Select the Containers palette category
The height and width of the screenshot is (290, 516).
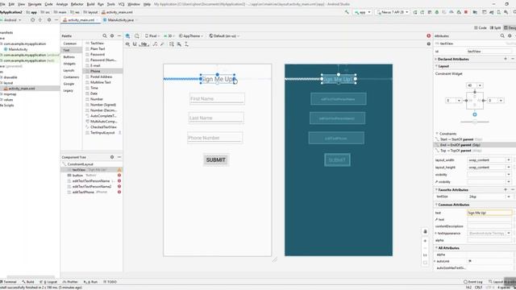71,77
